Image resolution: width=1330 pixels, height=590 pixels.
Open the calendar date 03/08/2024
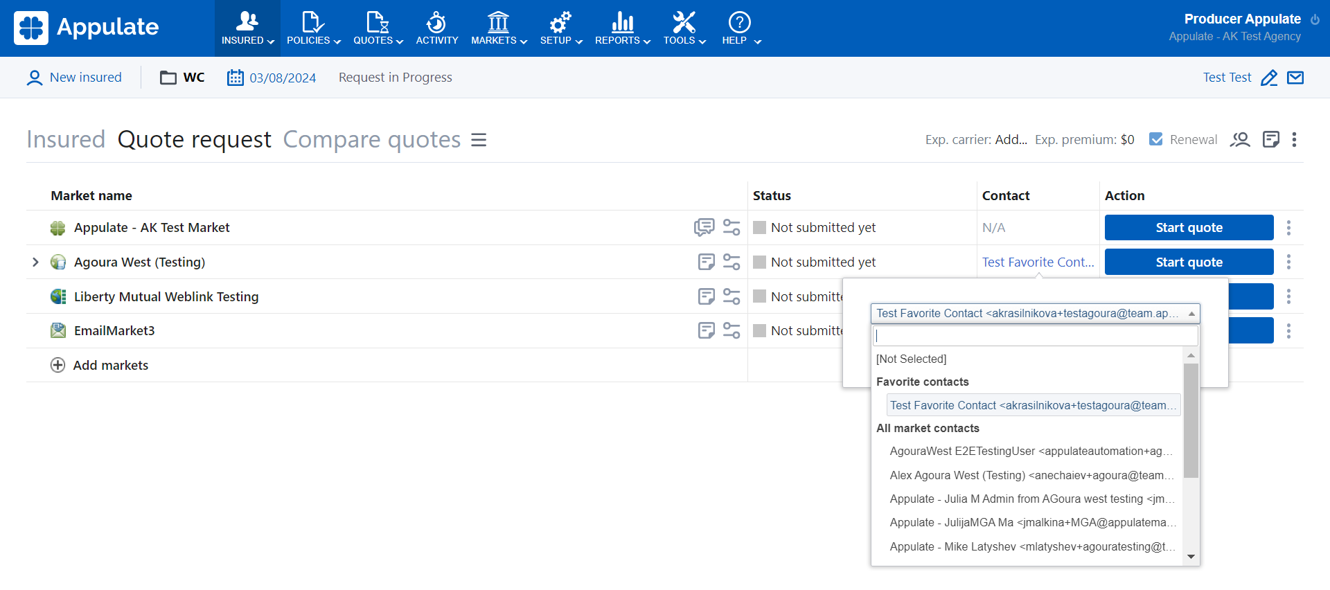click(272, 78)
